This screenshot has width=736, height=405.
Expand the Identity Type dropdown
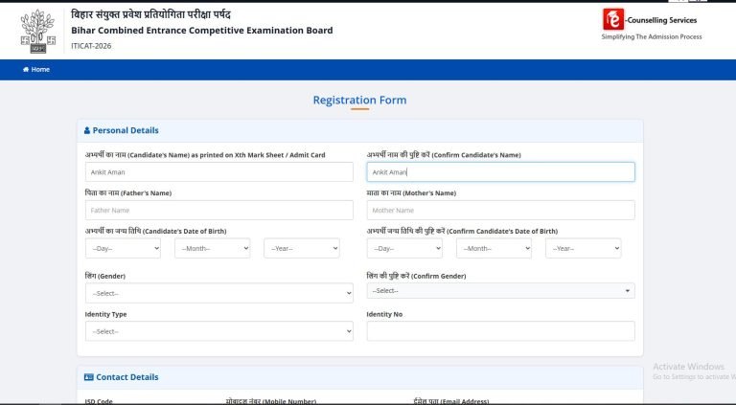pos(218,331)
